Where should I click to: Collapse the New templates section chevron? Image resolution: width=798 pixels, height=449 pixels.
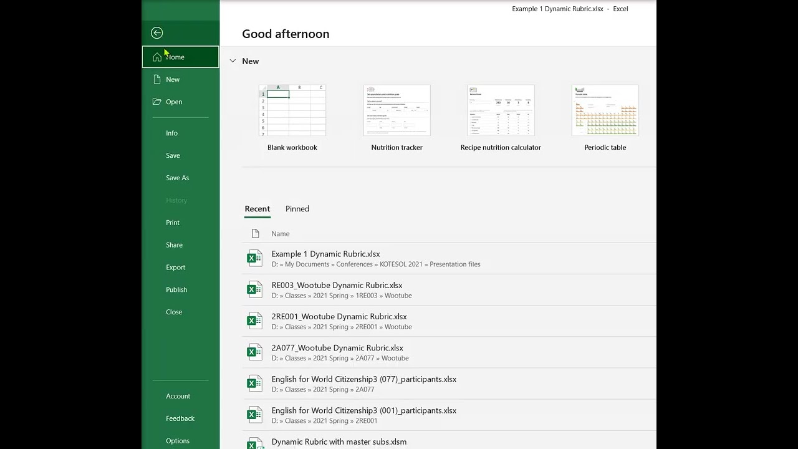pyautogui.click(x=233, y=61)
